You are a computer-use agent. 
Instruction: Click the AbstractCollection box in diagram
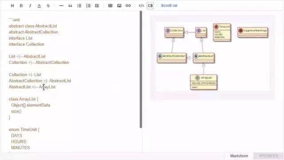pos(172,58)
